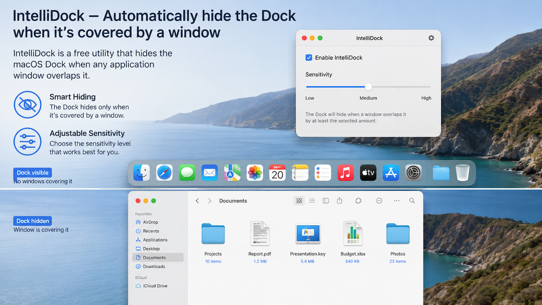
Task: Click the "10 items" text
Action: pyautogui.click(x=213, y=262)
